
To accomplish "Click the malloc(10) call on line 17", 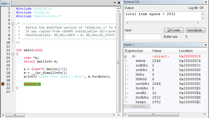I will click(x=56, y=69).
